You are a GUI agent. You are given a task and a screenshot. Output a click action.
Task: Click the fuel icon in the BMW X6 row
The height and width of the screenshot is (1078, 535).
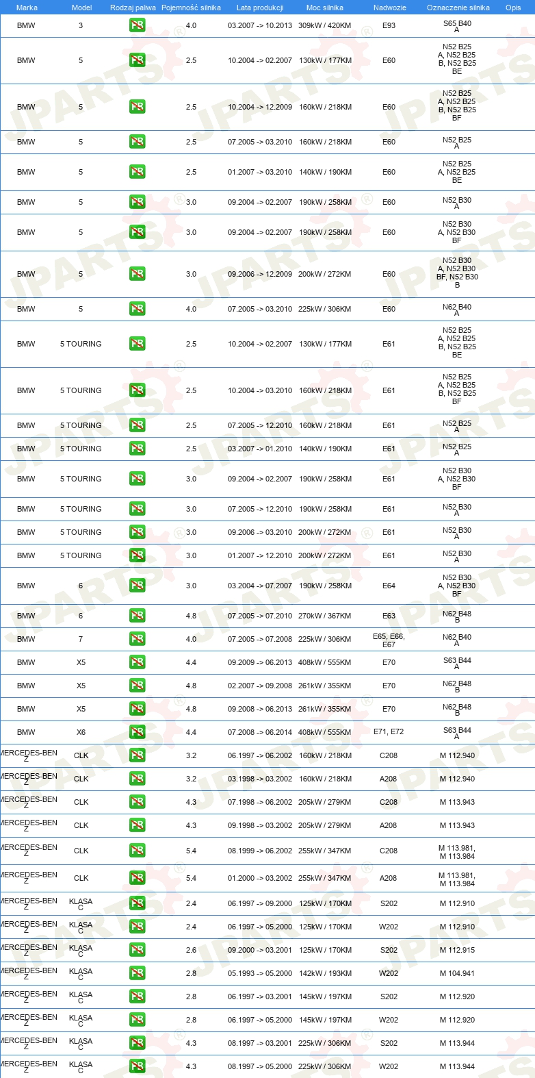138,732
